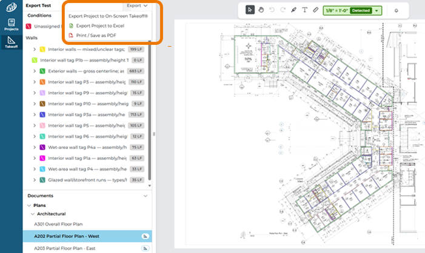Click yellow swatch of Interior walls mixed/unclear
This screenshot has width=425, height=253.
pyautogui.click(x=42, y=49)
